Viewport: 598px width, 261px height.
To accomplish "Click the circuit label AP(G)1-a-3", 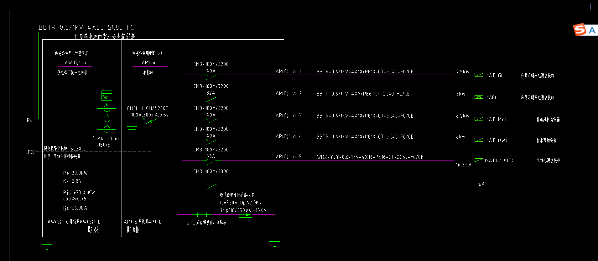I will [x=289, y=116].
